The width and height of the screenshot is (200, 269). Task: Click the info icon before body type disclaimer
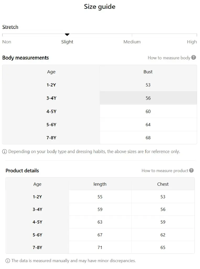click(4, 152)
